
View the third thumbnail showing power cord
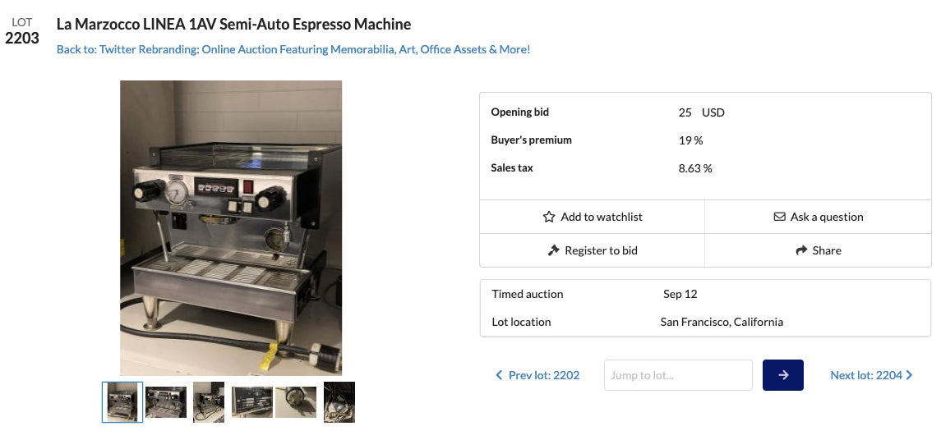tap(209, 402)
